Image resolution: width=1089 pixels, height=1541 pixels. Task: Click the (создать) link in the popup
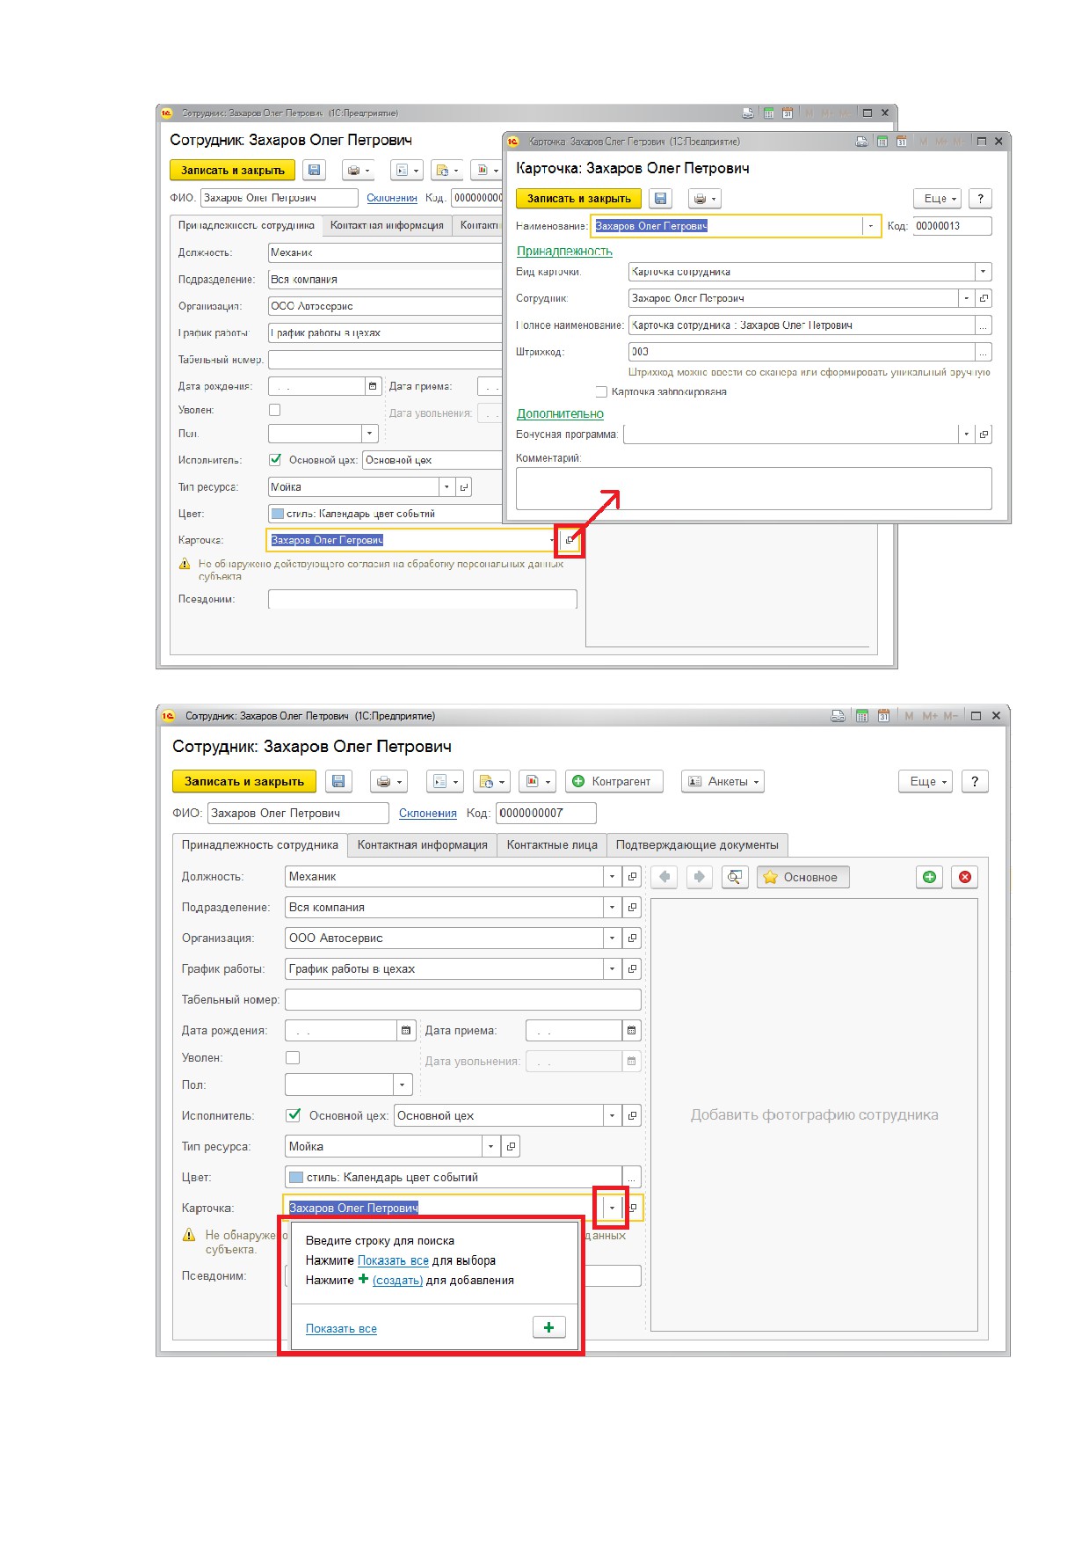pos(398,1281)
